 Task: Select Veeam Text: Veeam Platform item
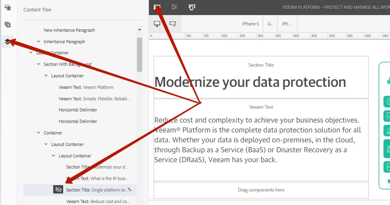[86, 87]
